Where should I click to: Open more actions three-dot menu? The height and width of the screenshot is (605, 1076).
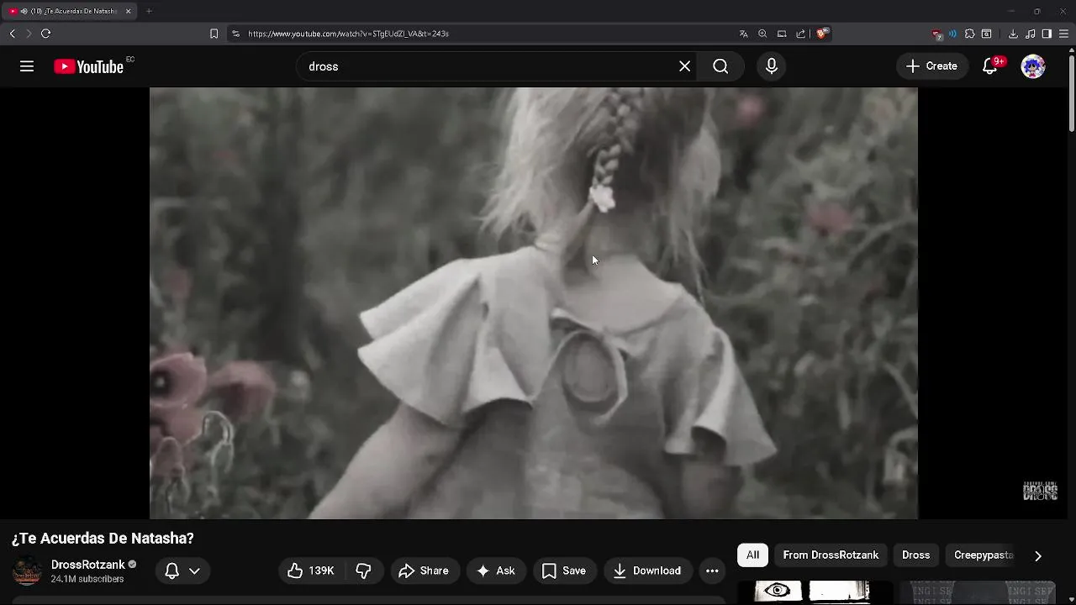(712, 571)
